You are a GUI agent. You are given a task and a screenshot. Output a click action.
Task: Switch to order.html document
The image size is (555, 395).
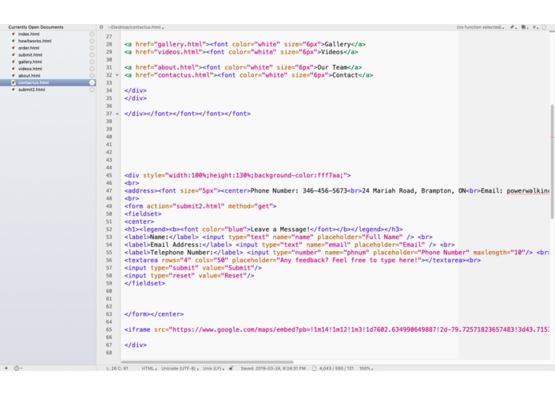point(29,48)
